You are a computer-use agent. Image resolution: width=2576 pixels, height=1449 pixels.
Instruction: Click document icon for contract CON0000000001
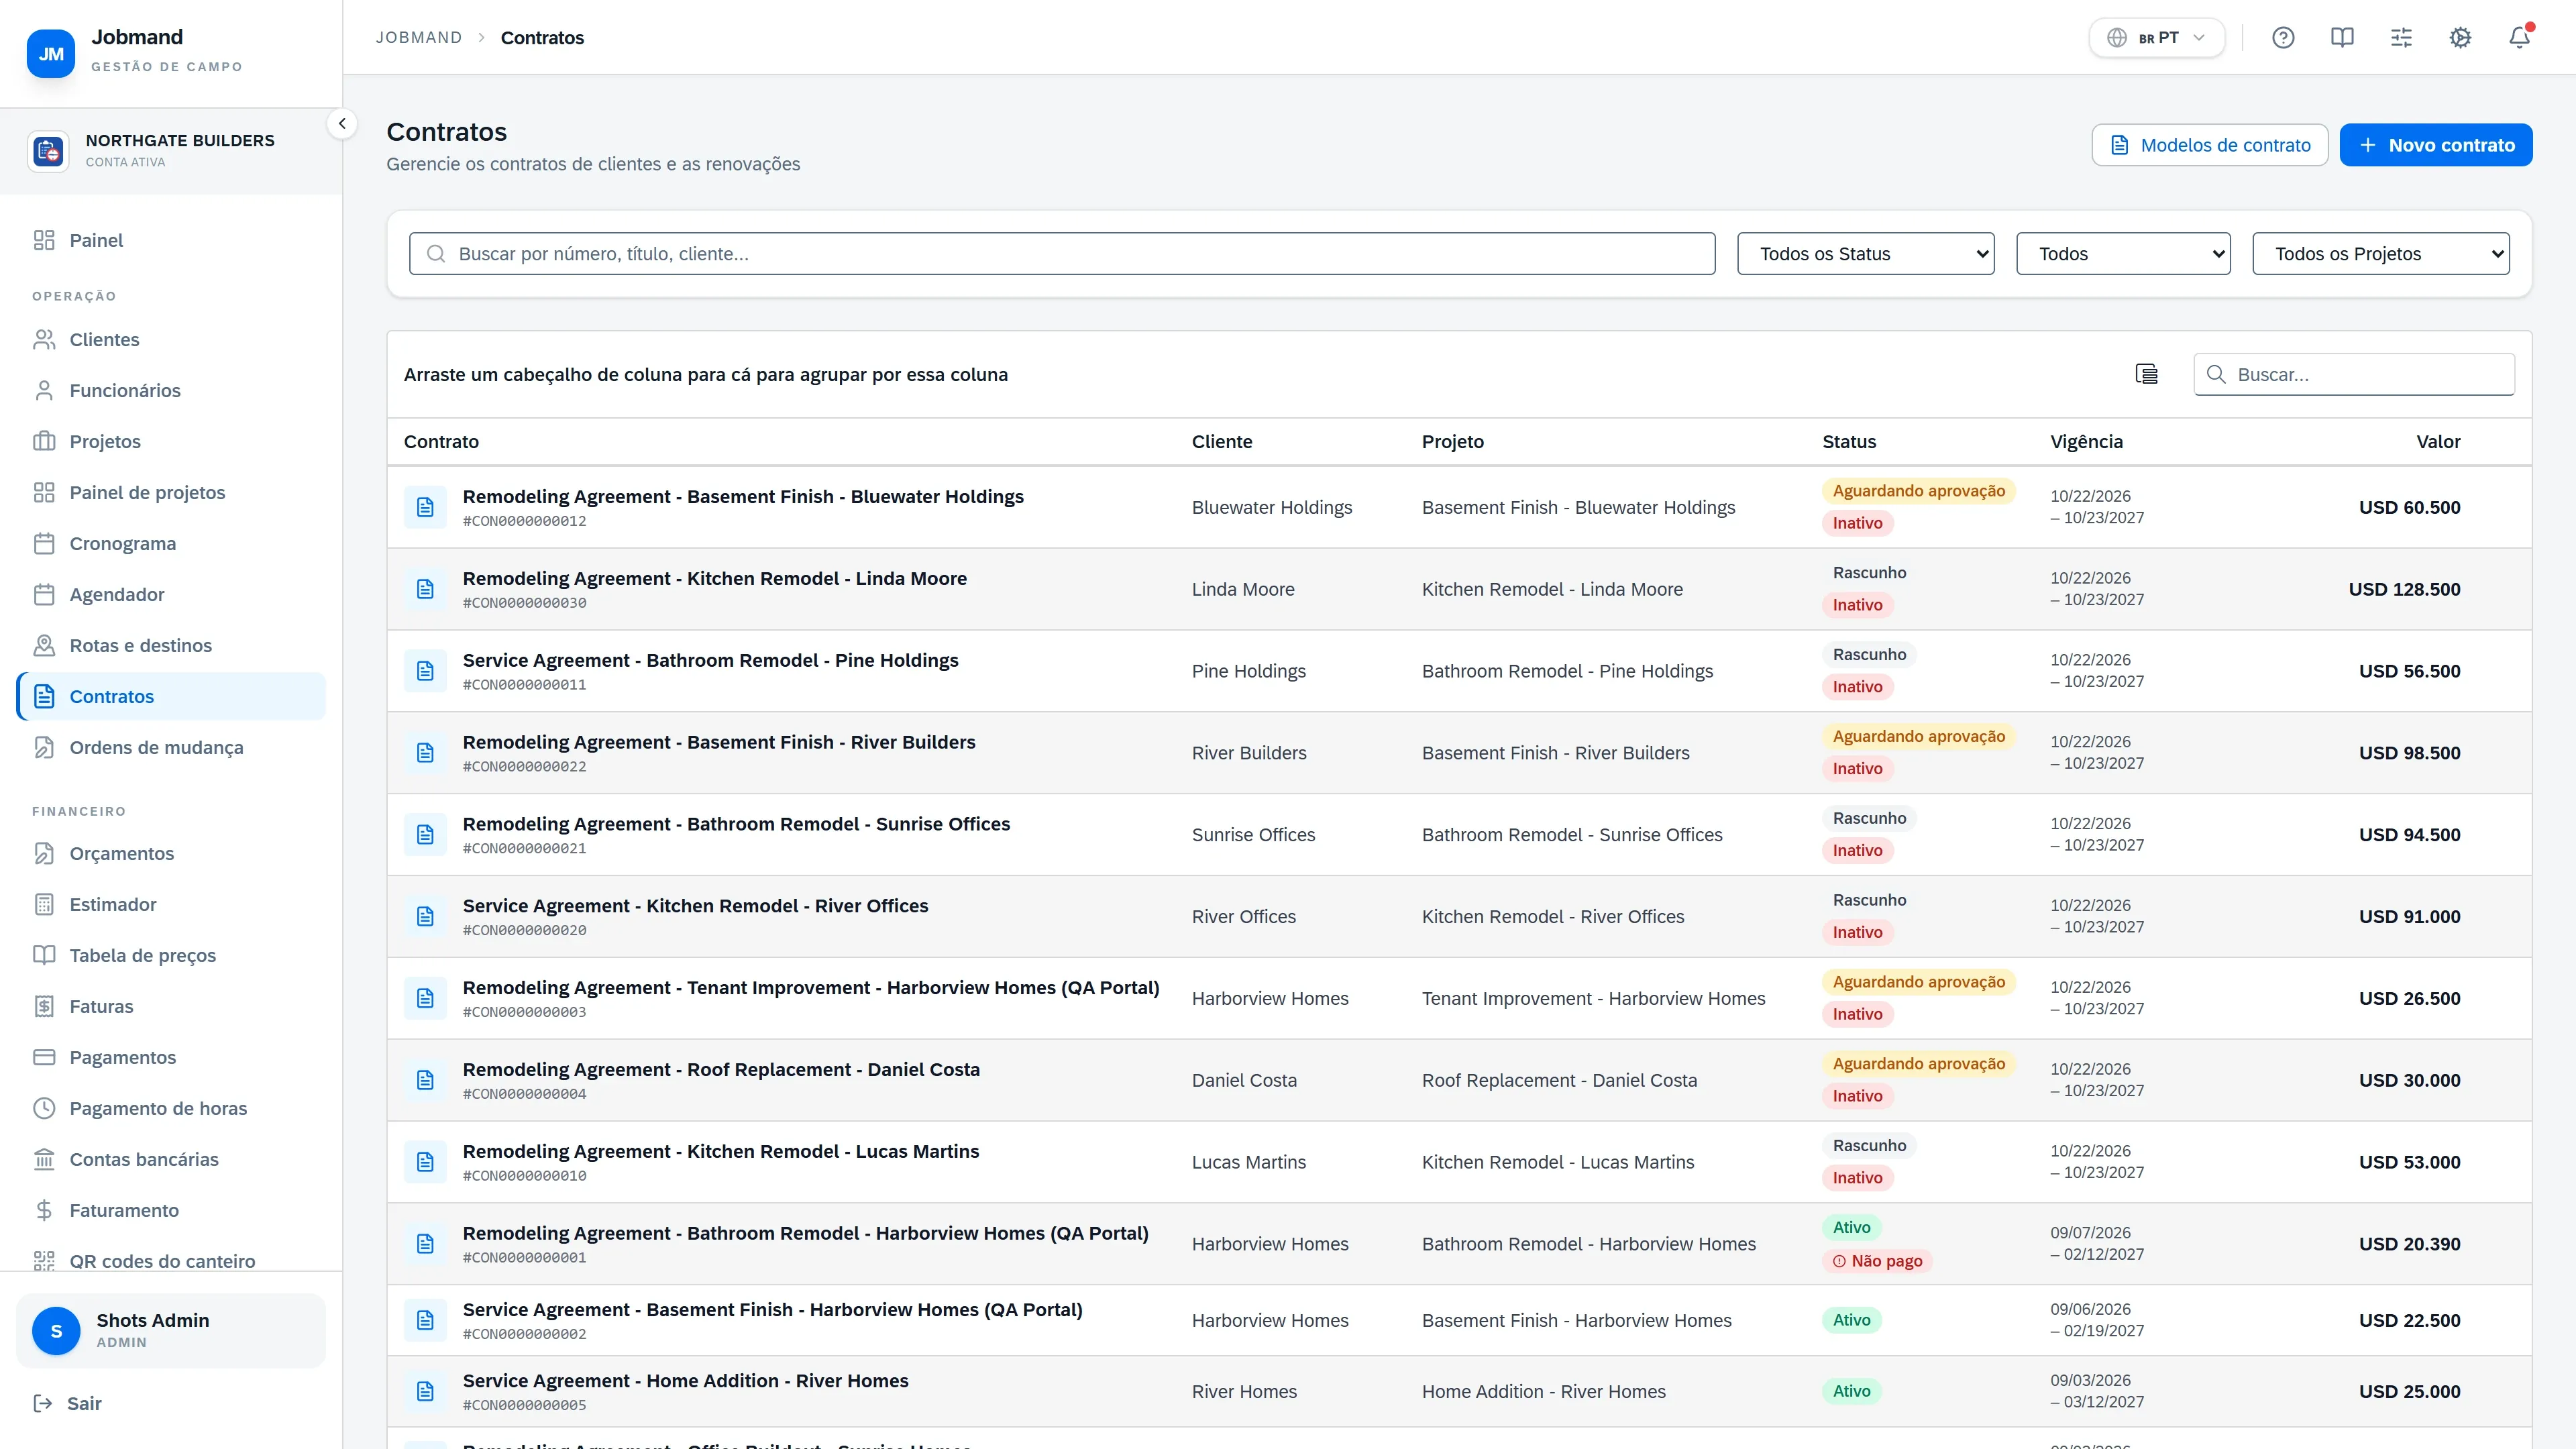[425, 1244]
